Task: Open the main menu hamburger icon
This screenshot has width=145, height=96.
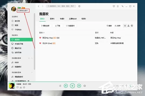Action: [118, 6]
